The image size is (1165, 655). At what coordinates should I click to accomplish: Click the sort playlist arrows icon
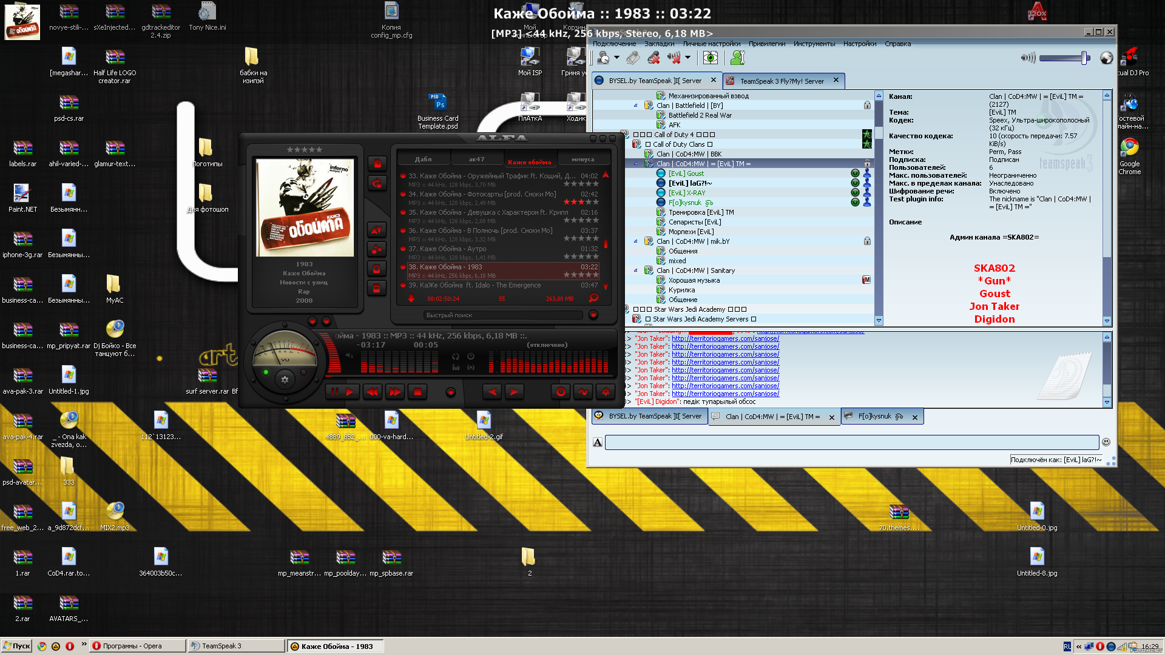point(377,230)
